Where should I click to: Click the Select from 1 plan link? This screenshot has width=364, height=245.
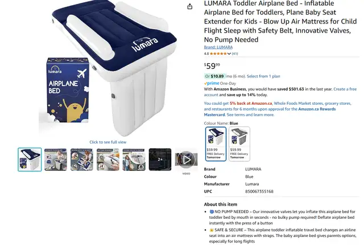coord(263,76)
